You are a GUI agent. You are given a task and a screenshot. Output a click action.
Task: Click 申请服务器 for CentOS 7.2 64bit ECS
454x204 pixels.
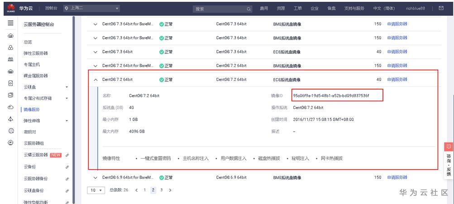tap(397, 80)
